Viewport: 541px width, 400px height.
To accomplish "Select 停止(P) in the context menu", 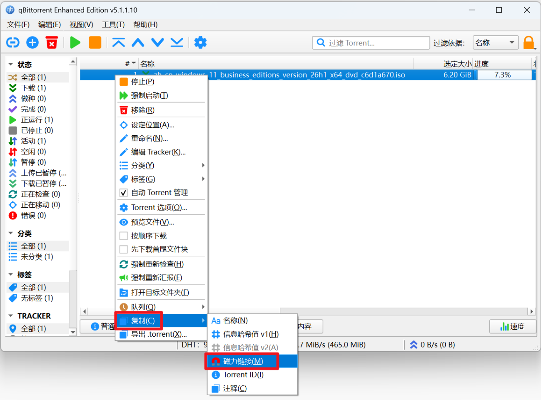I will pos(162,82).
